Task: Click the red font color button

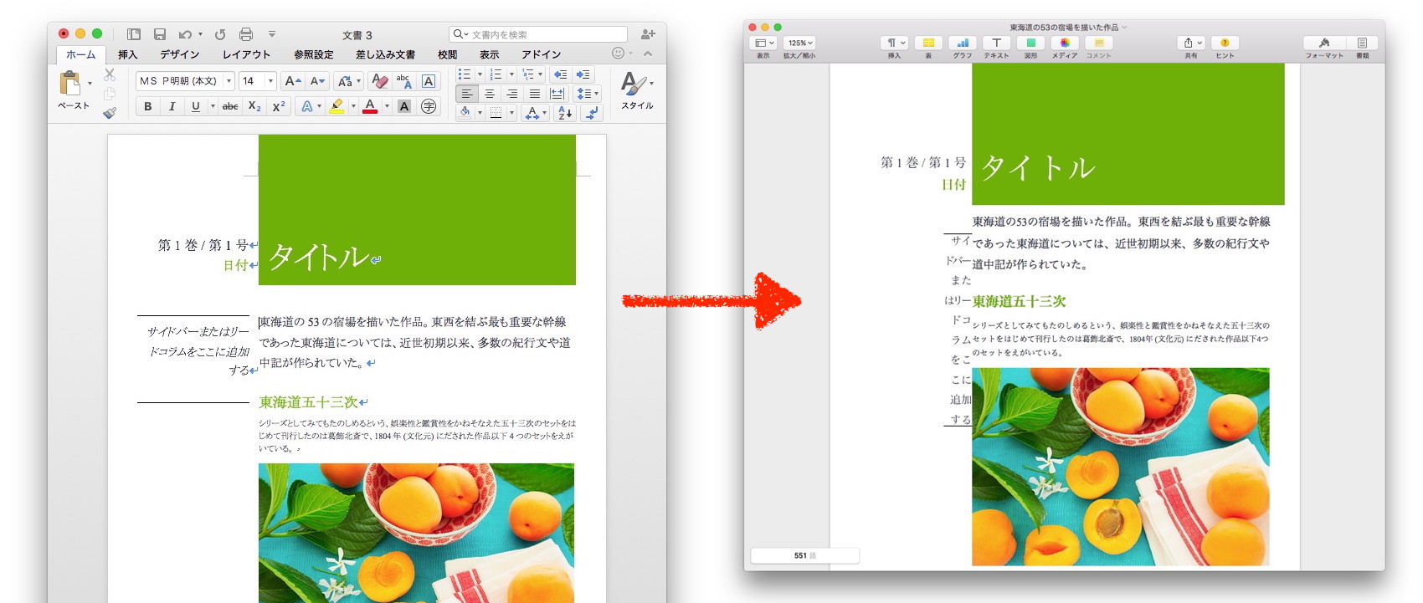Action: (x=370, y=106)
